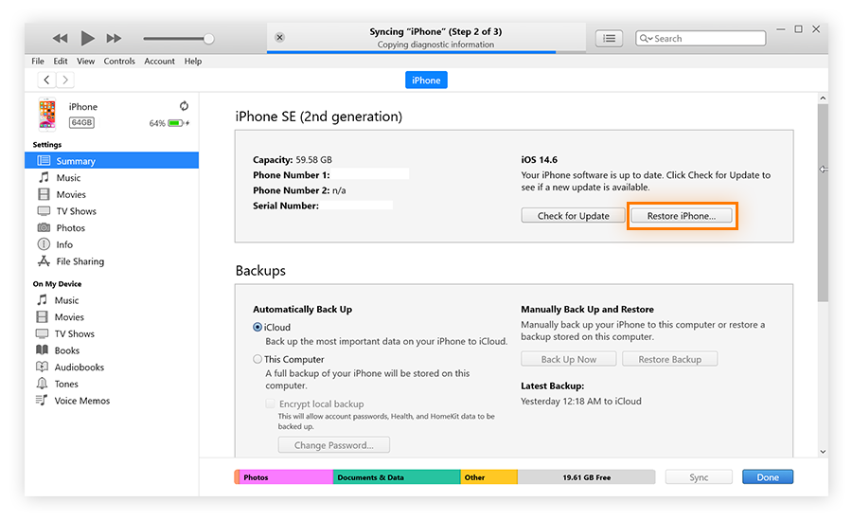
Task: Select This Computer backup option
Action: point(257,359)
